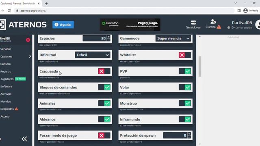Open the settings gear under Partival06
Image resolution: width=260 pixels, height=146 pixels.
pos(229,28)
